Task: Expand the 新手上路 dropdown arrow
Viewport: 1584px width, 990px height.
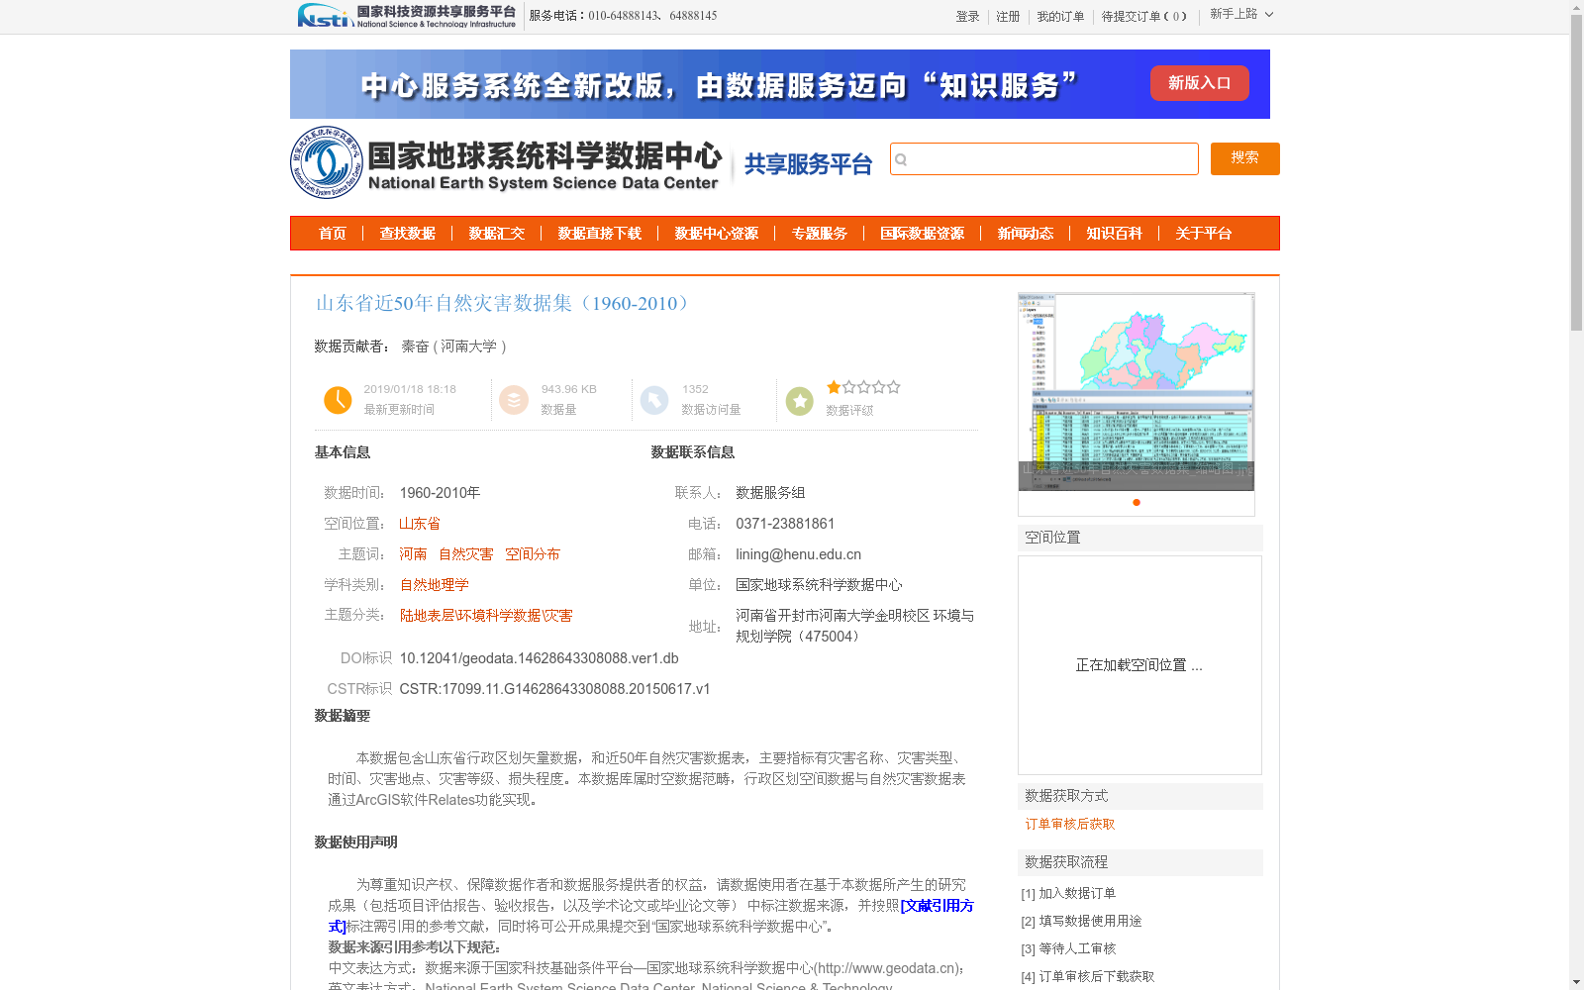Action: 1269,14
